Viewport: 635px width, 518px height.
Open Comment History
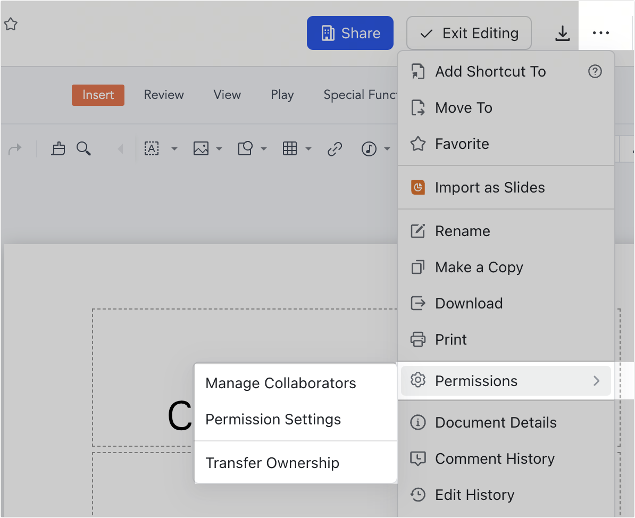coord(506,458)
